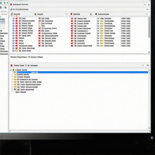The image size is (155, 155).
Task: Click the red circle icon in the lower tree panel header
Action: 12,65
